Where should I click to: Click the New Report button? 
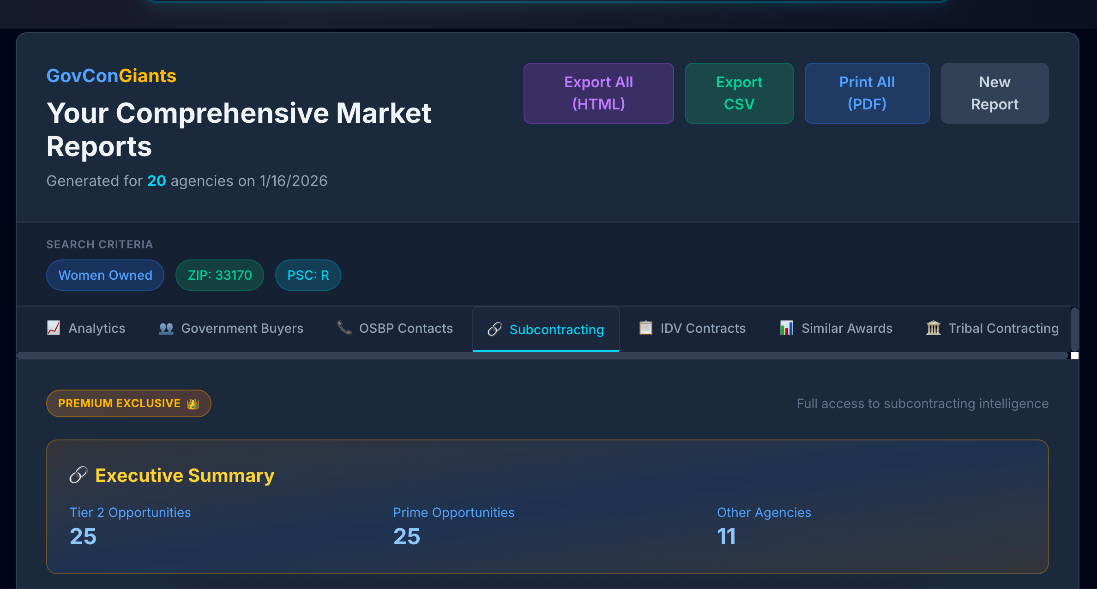point(995,93)
